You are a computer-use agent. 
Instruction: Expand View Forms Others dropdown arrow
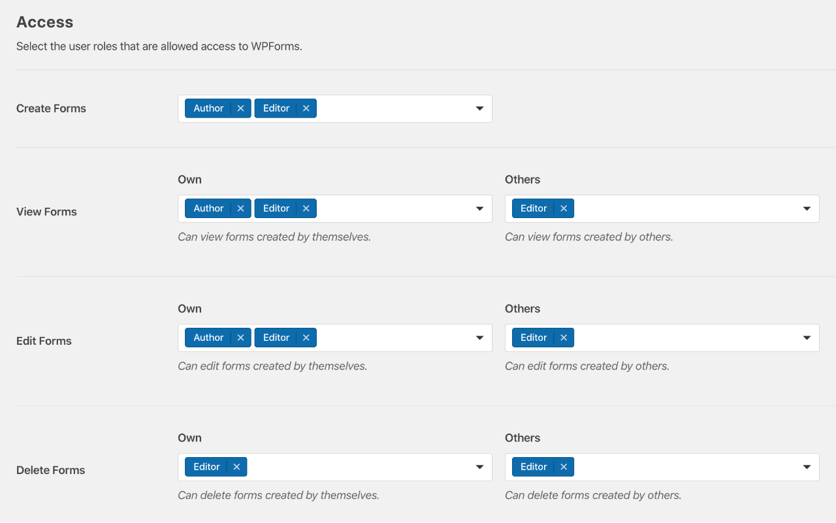coord(807,209)
